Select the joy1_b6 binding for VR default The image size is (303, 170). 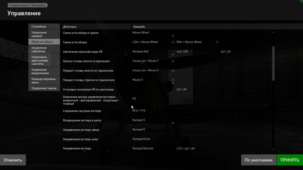tap(181, 89)
